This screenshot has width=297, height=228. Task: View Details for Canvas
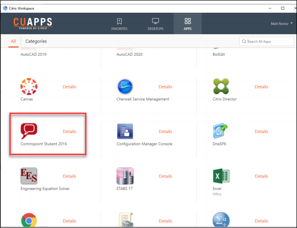[x=69, y=87]
